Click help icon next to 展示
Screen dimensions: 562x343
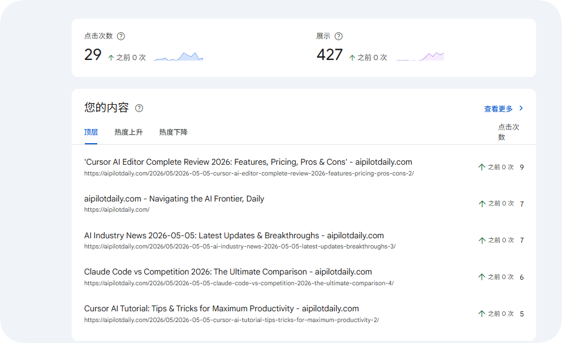(x=338, y=36)
